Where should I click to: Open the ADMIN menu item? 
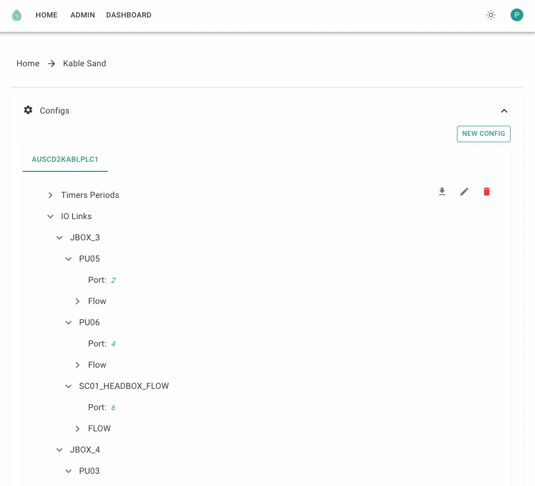tap(83, 15)
